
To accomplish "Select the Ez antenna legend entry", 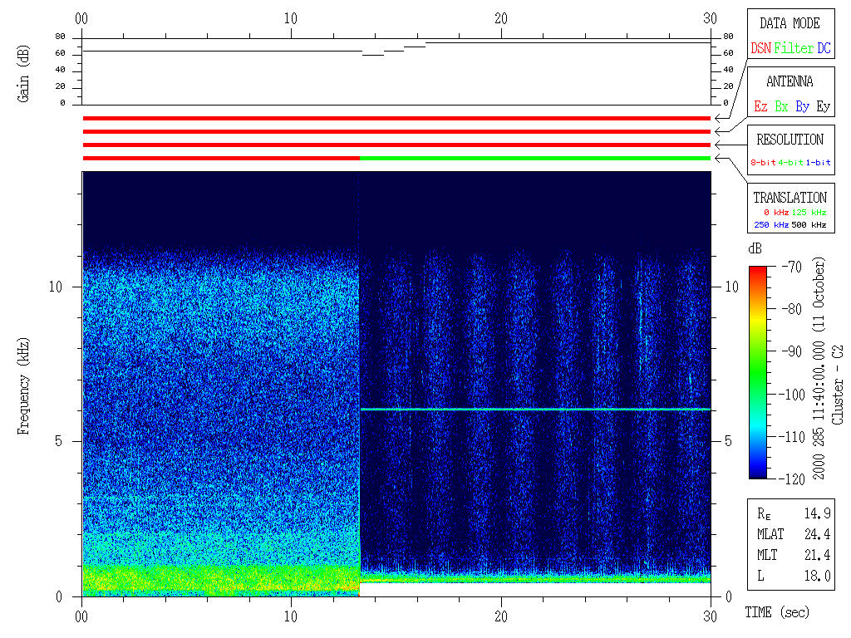I will tap(760, 107).
